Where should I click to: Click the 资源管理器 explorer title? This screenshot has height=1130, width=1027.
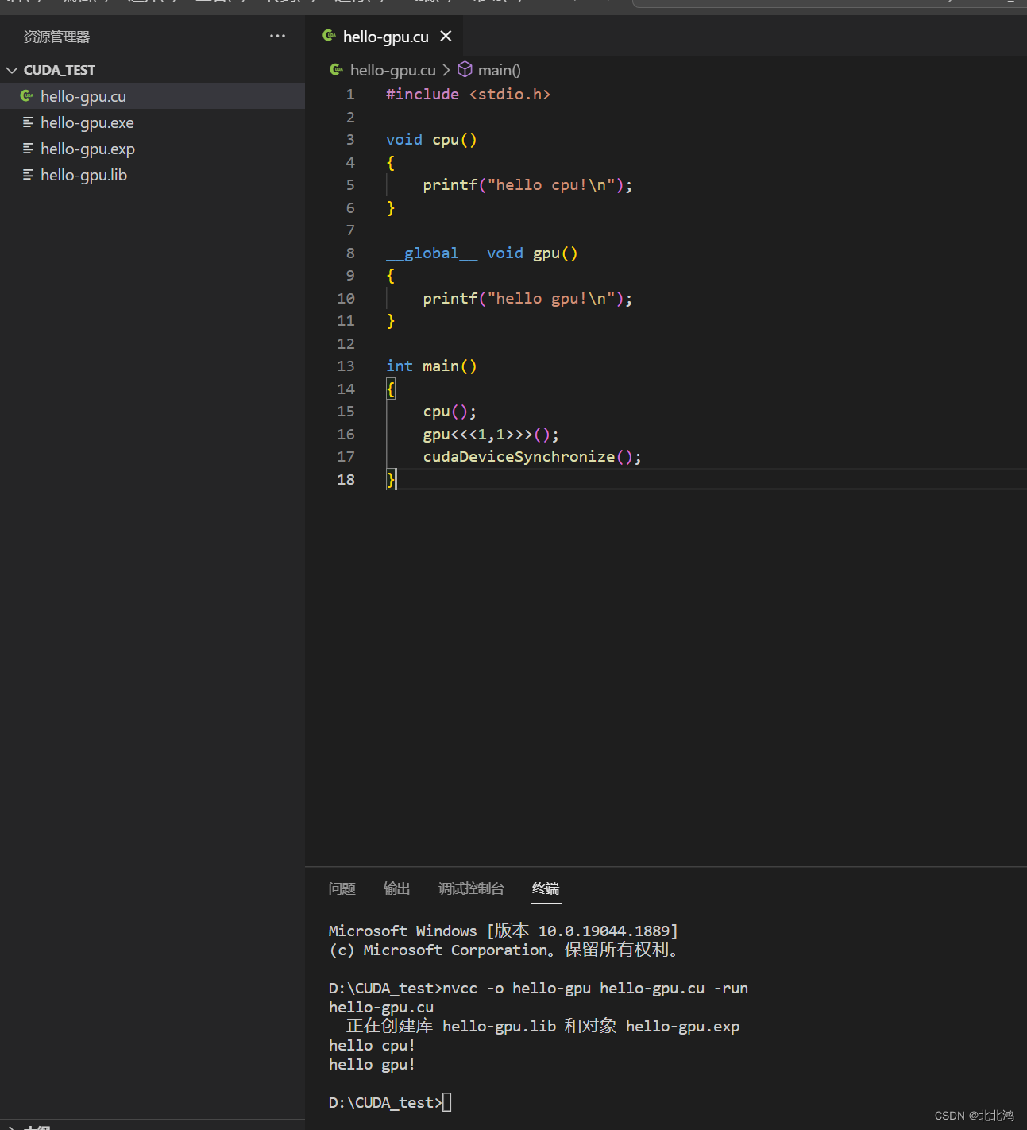(x=56, y=37)
